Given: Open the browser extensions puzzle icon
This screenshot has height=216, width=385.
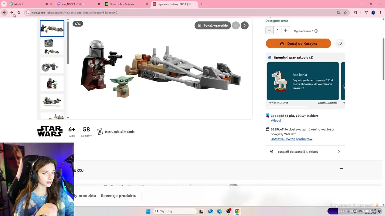Looking at the screenshot, I should pyautogui.click(x=356, y=13).
